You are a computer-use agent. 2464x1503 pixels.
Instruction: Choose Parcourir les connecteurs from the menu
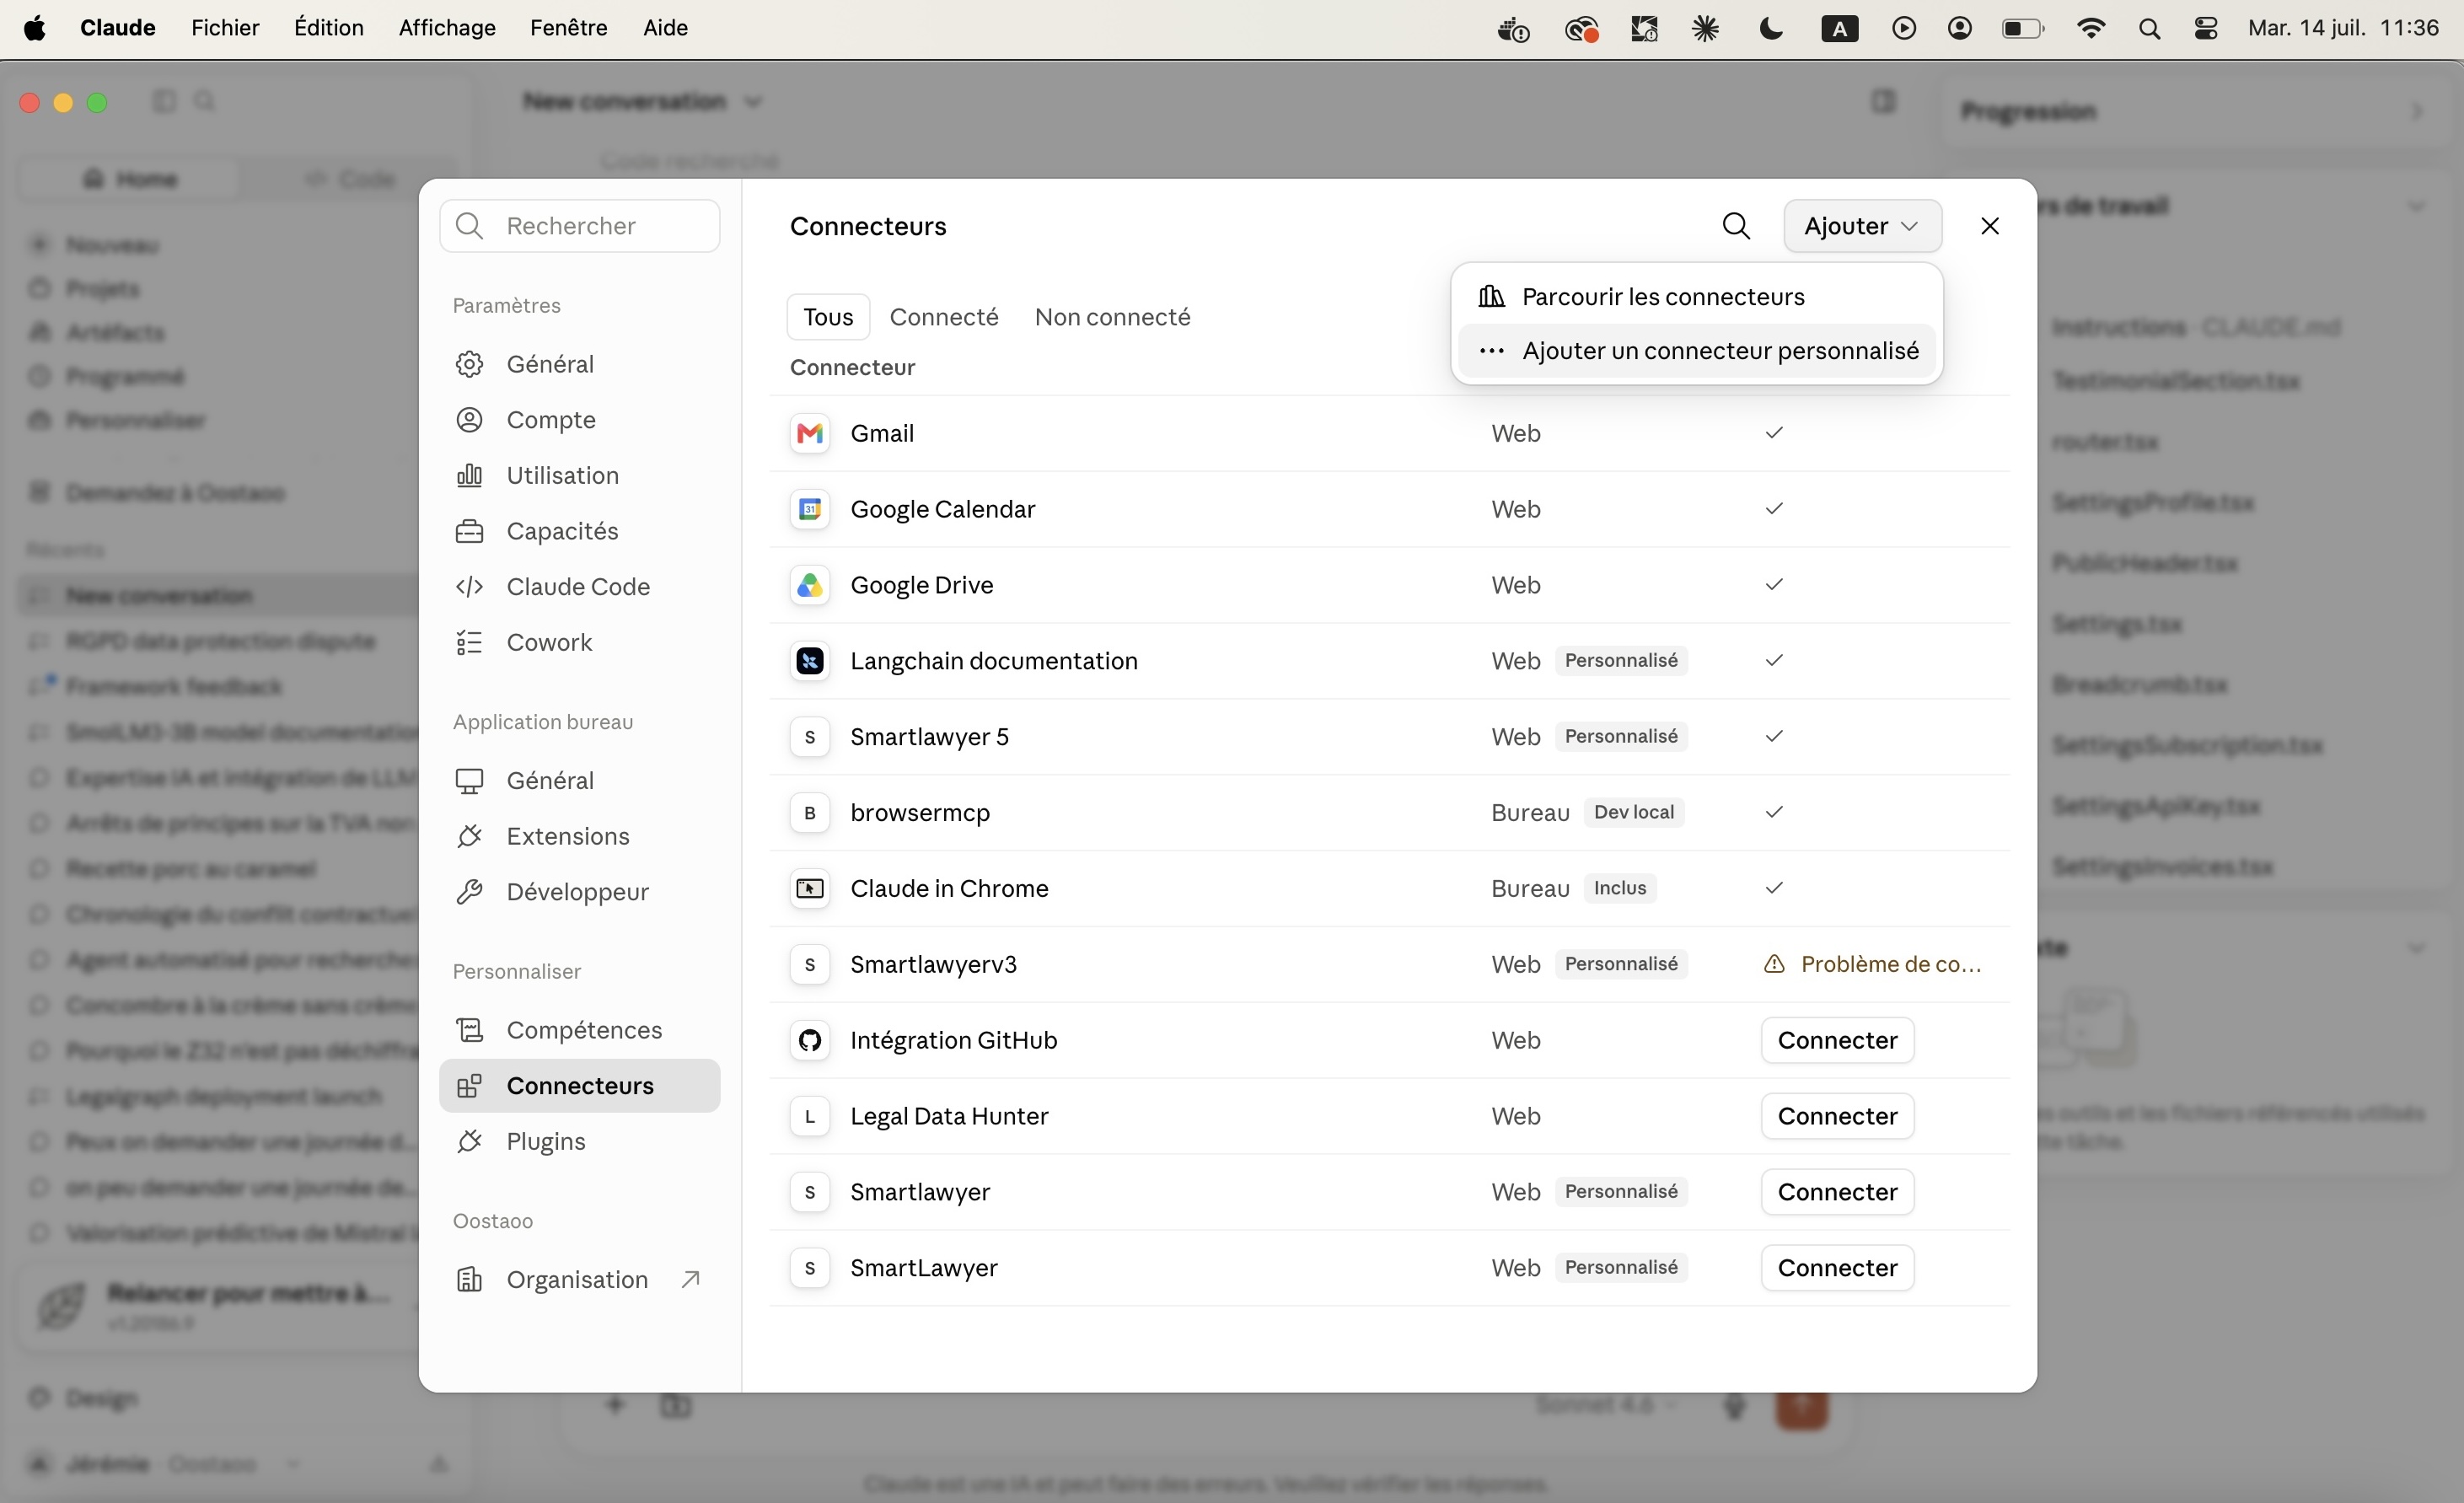tap(1696, 297)
